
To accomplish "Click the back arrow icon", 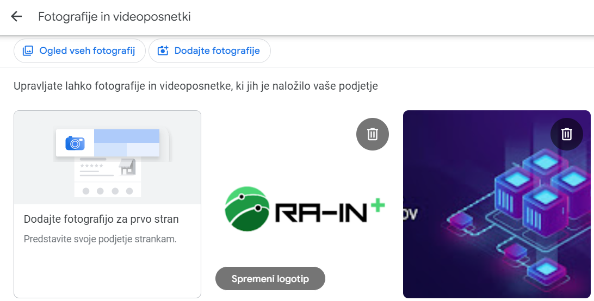I will pyautogui.click(x=16, y=16).
